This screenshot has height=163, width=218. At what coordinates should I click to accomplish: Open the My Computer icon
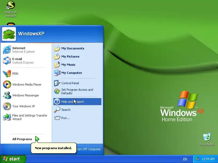[x=57, y=73]
